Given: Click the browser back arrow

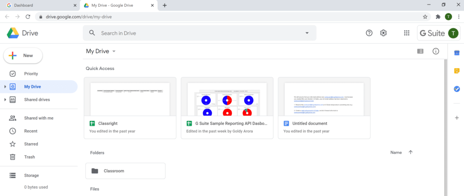Looking at the screenshot, I should [7, 17].
